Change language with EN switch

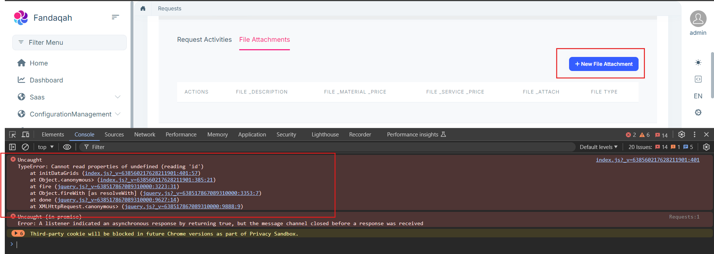click(x=698, y=96)
